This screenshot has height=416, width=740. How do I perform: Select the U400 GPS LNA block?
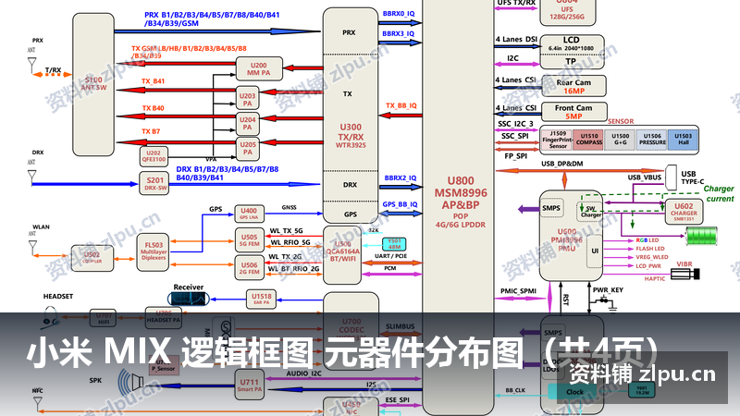pyautogui.click(x=249, y=214)
